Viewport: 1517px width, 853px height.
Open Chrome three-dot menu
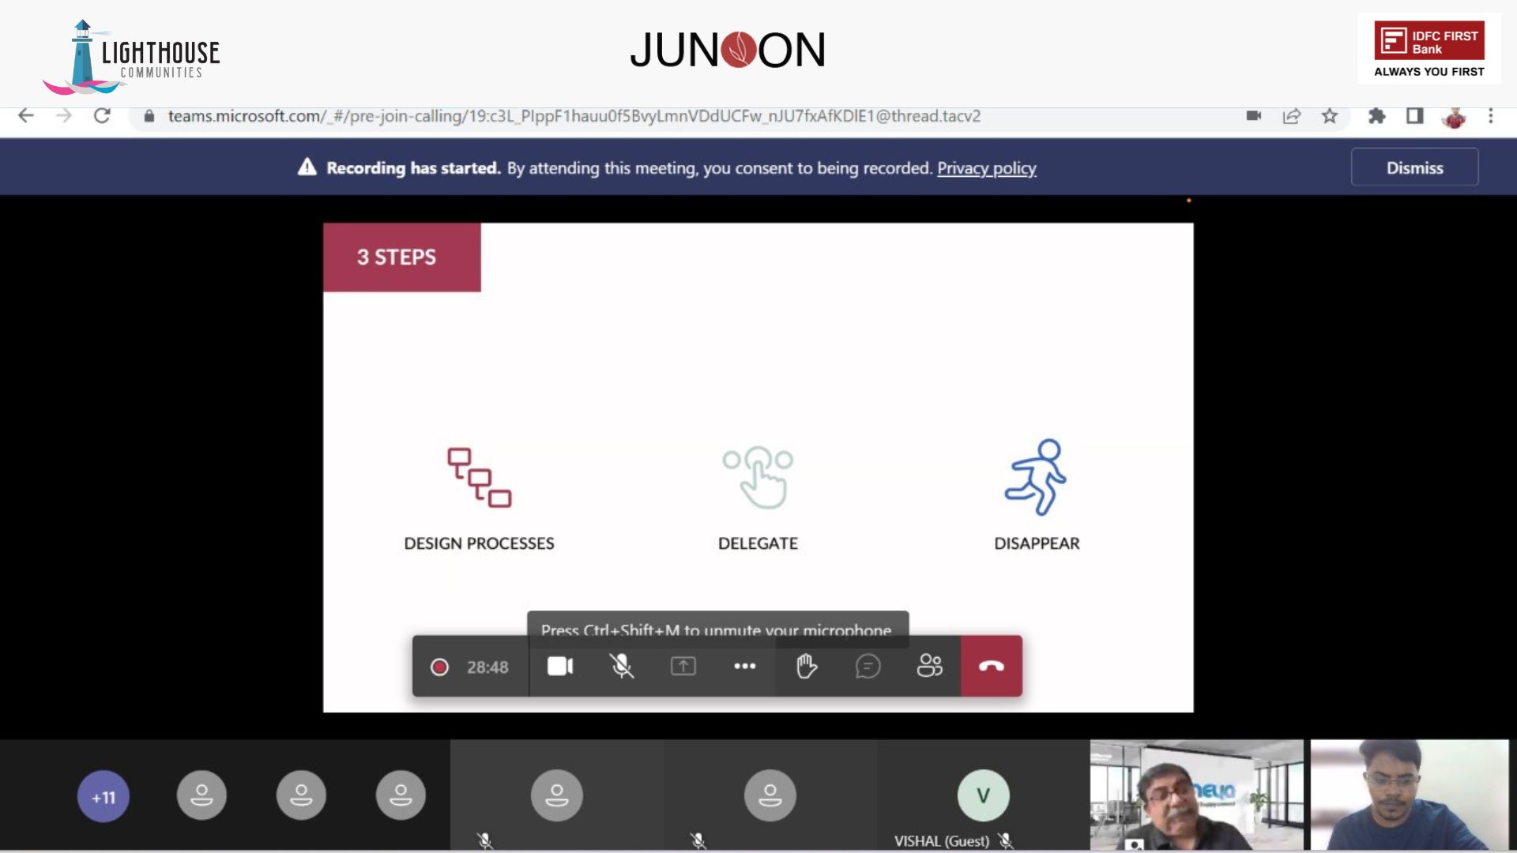1490,116
